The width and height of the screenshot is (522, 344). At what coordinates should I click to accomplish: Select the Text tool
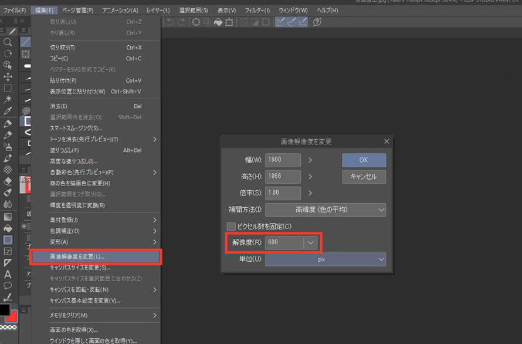[8, 274]
